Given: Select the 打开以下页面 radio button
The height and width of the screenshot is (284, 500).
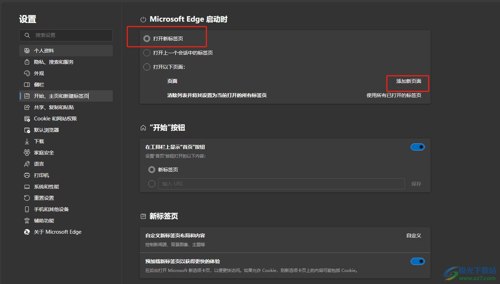Looking at the screenshot, I should (147, 67).
